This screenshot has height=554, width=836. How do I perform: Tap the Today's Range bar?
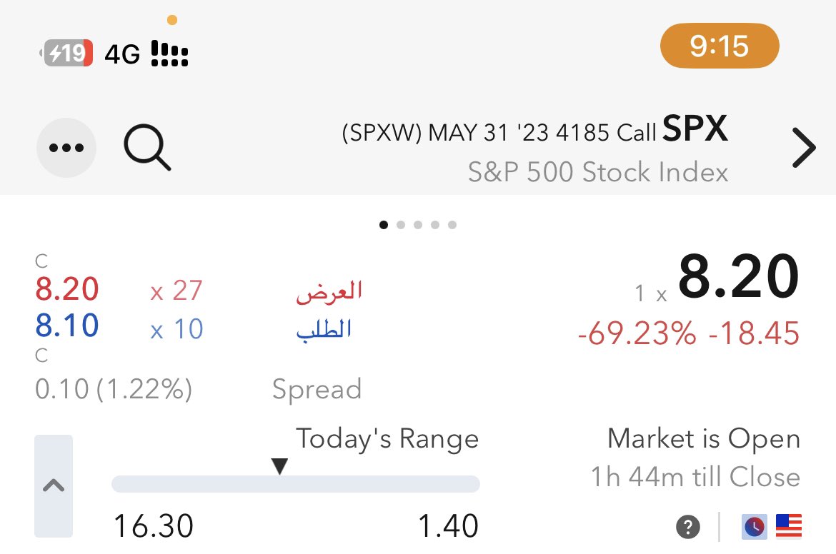tap(296, 484)
